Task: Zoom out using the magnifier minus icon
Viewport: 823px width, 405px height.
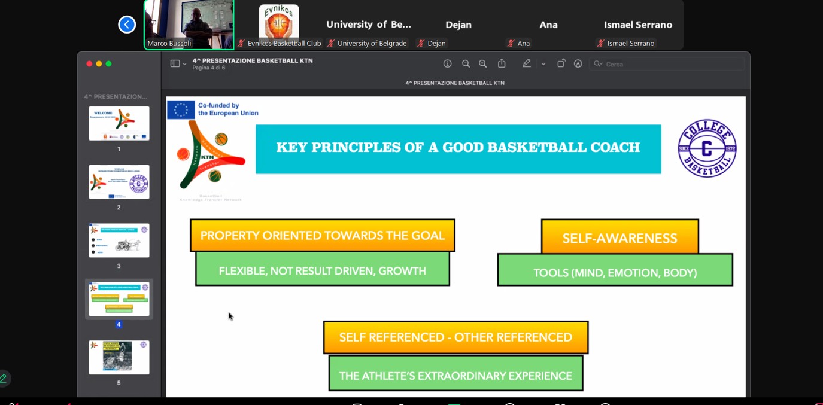Action: coord(466,64)
